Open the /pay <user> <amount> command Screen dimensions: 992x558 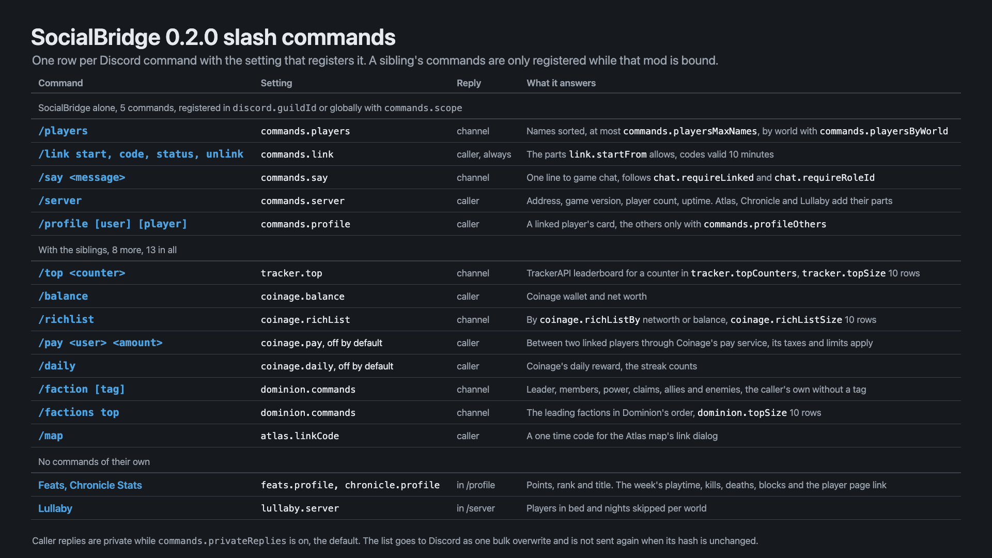100,343
